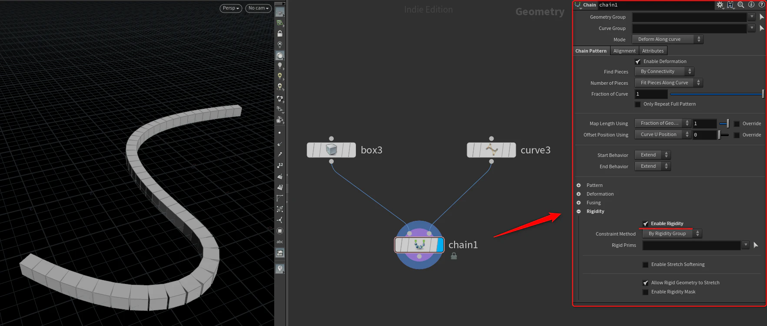Screen dimensions: 767x326
Task: Toggle the abc text display icon
Action: coord(280,242)
